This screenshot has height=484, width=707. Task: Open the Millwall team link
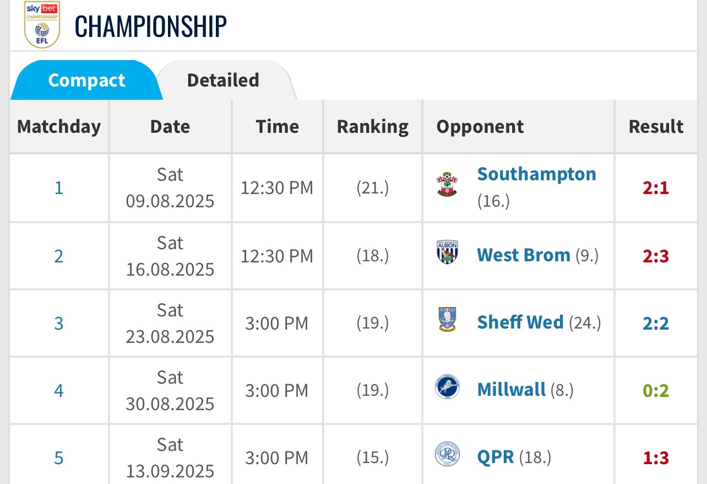point(511,389)
